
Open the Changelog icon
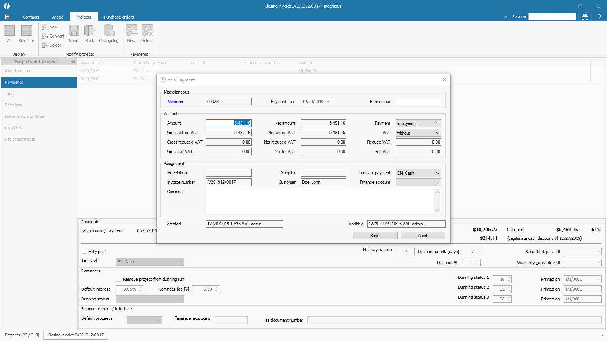(109, 34)
